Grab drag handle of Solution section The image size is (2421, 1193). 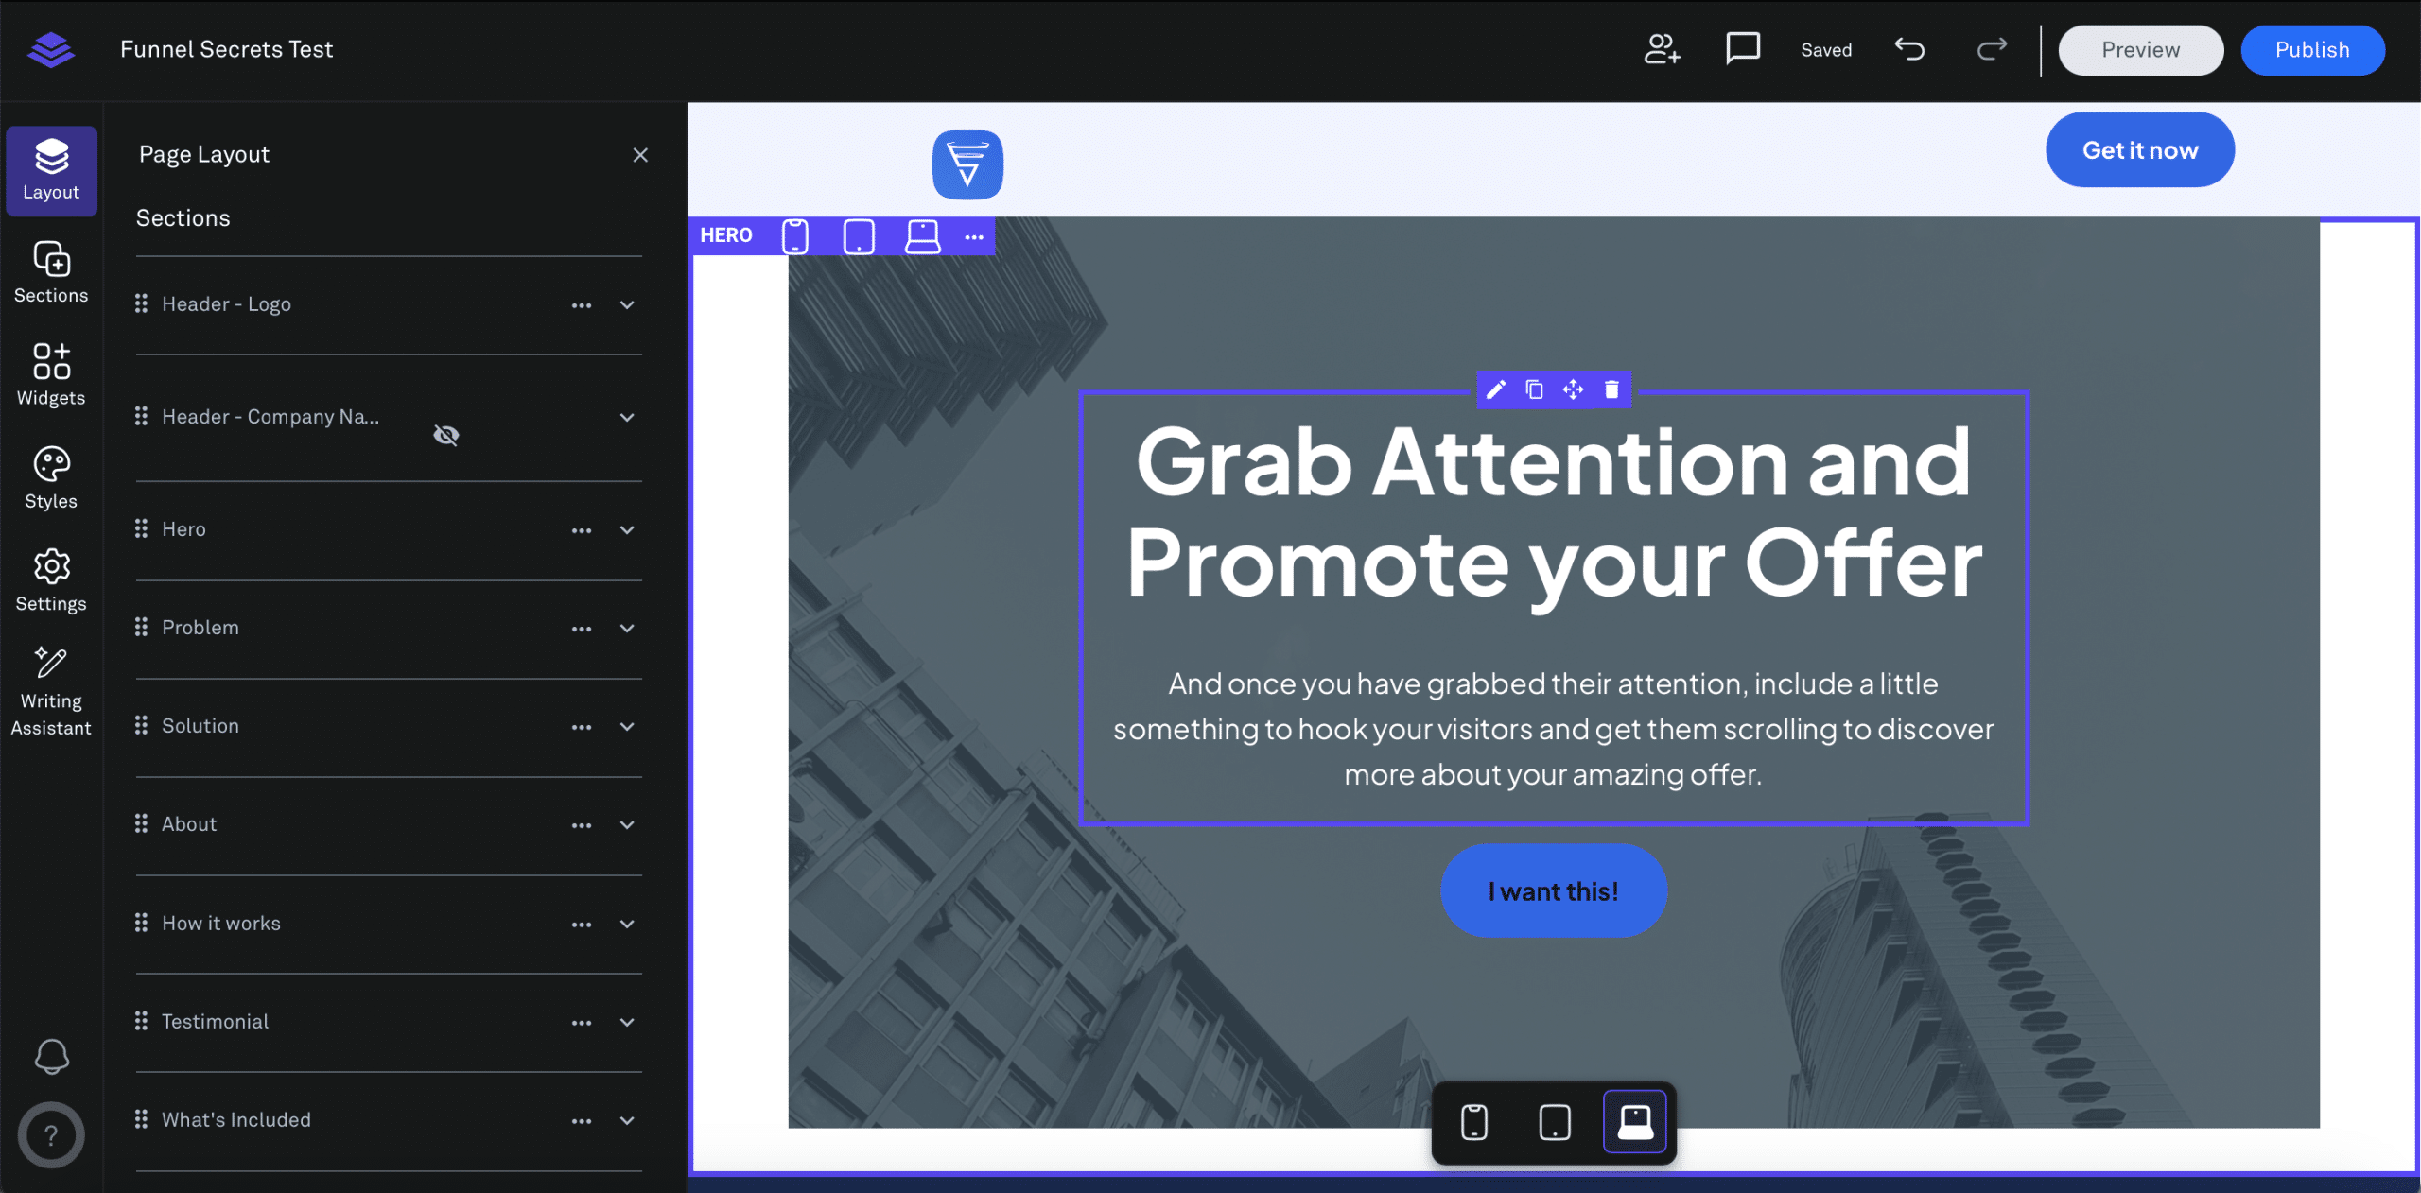coord(141,725)
